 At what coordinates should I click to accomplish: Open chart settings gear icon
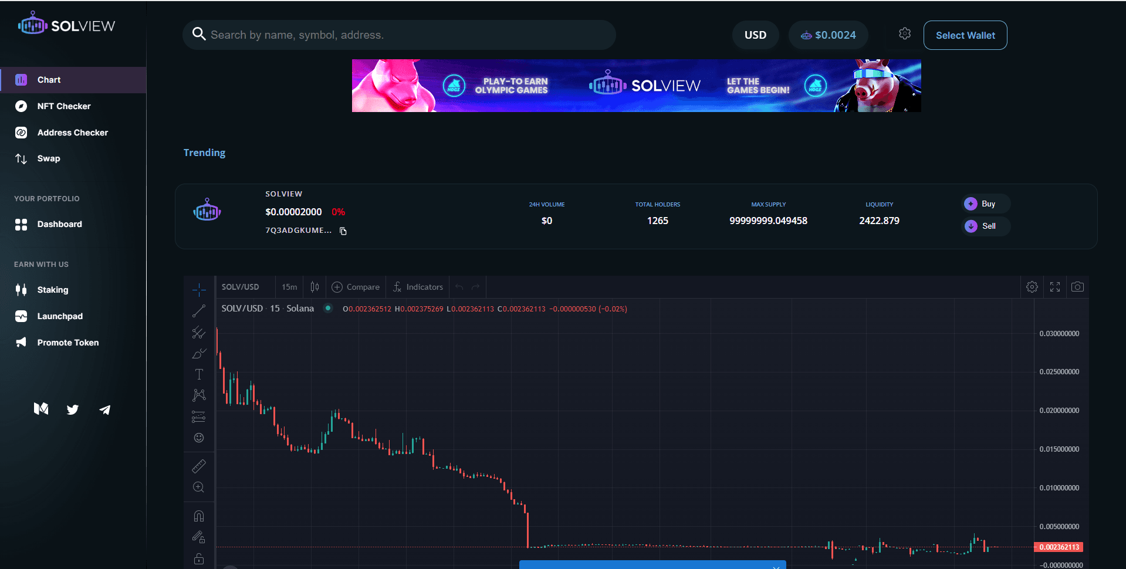1032,287
